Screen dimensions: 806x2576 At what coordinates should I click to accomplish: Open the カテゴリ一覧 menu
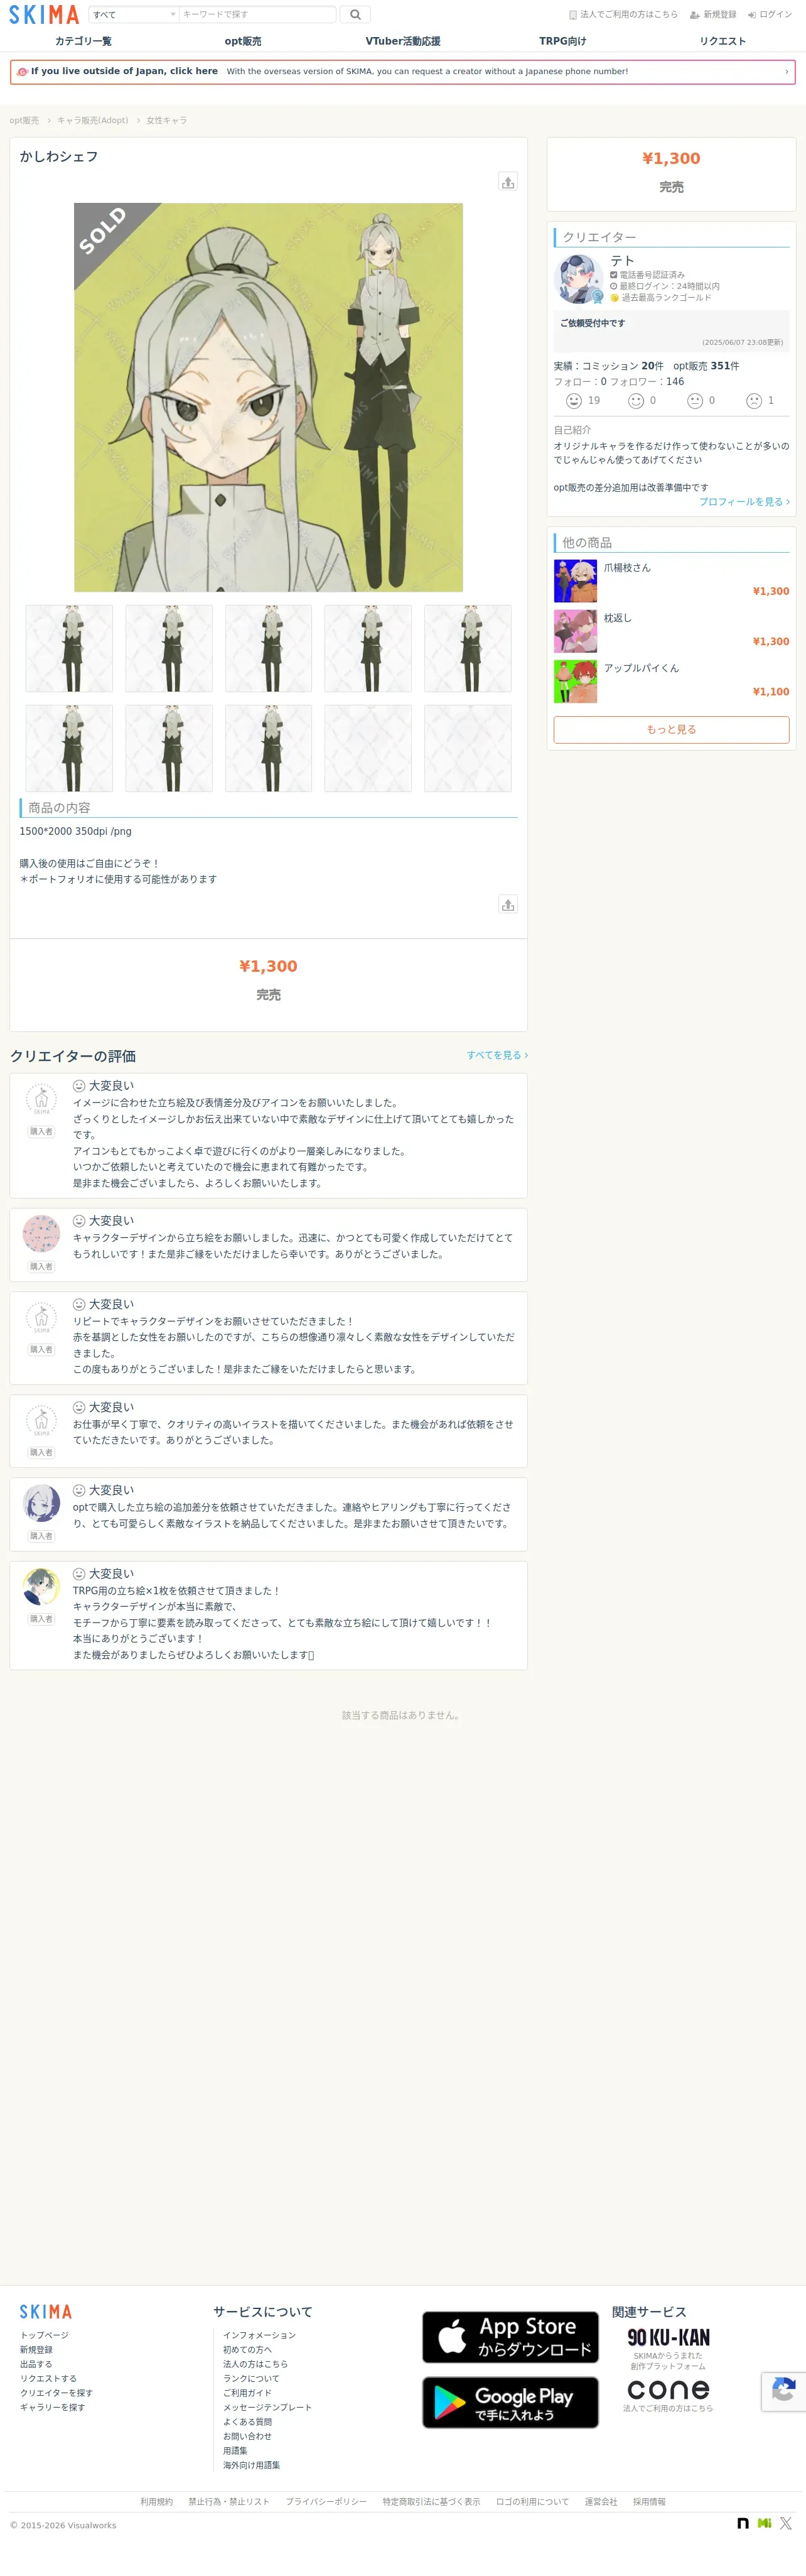pyautogui.click(x=83, y=41)
